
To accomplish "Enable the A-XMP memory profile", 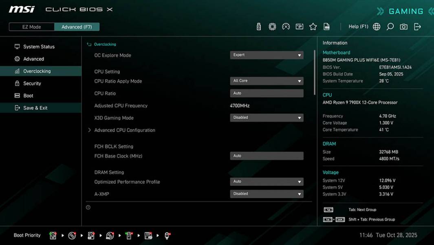I will tap(267, 194).
